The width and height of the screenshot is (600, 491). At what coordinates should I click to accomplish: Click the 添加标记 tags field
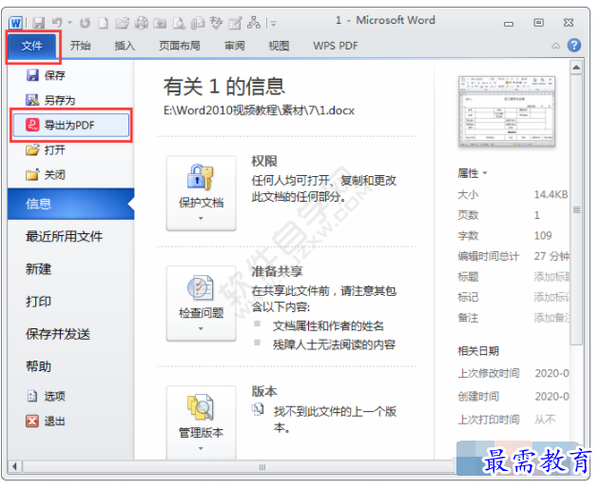[552, 297]
